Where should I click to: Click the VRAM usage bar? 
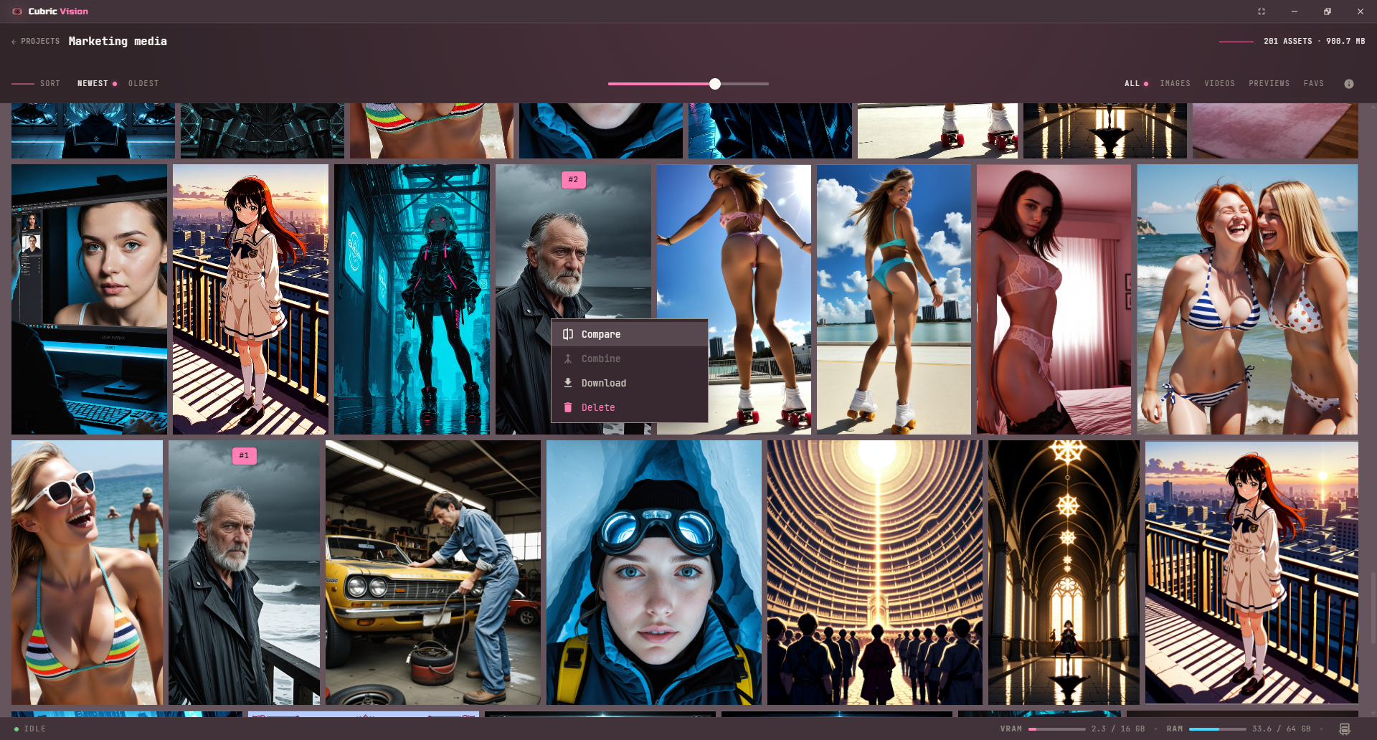point(1057,729)
